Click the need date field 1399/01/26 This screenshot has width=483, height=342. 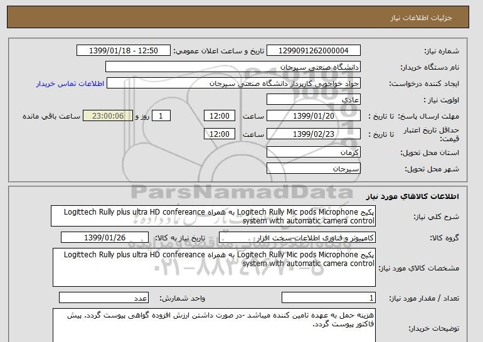tap(105, 238)
